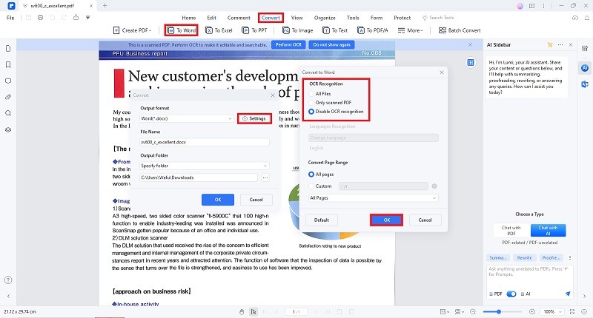
Task: Open Settings in Convert dialog
Action: [254, 118]
